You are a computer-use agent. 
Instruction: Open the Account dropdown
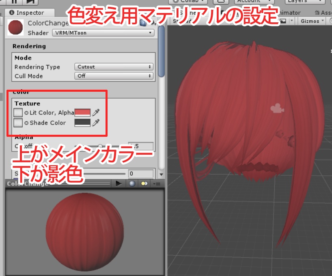(x=254, y=1)
